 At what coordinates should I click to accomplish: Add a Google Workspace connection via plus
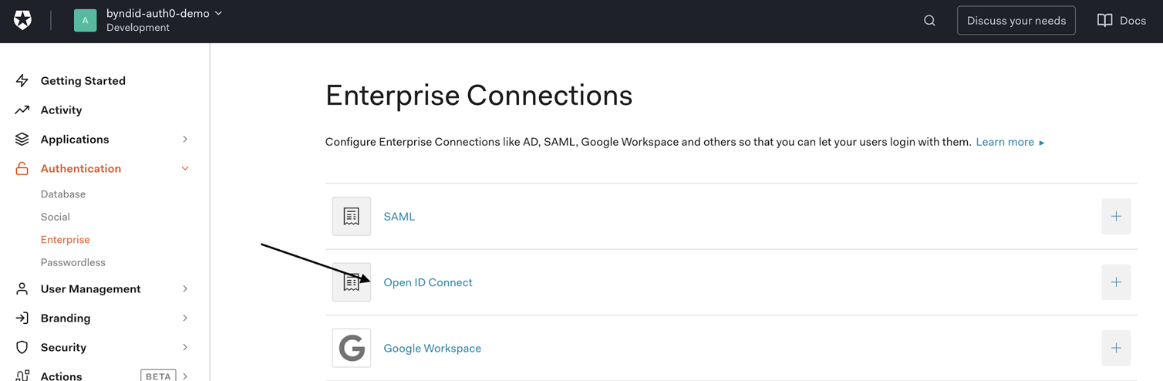click(x=1115, y=349)
